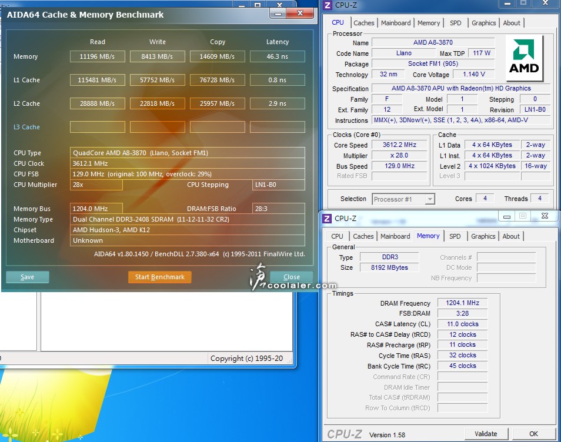Screen dimensions: 561x442
Task: Show Graphics tab in lower CPU-Z window
Action: tap(483, 236)
